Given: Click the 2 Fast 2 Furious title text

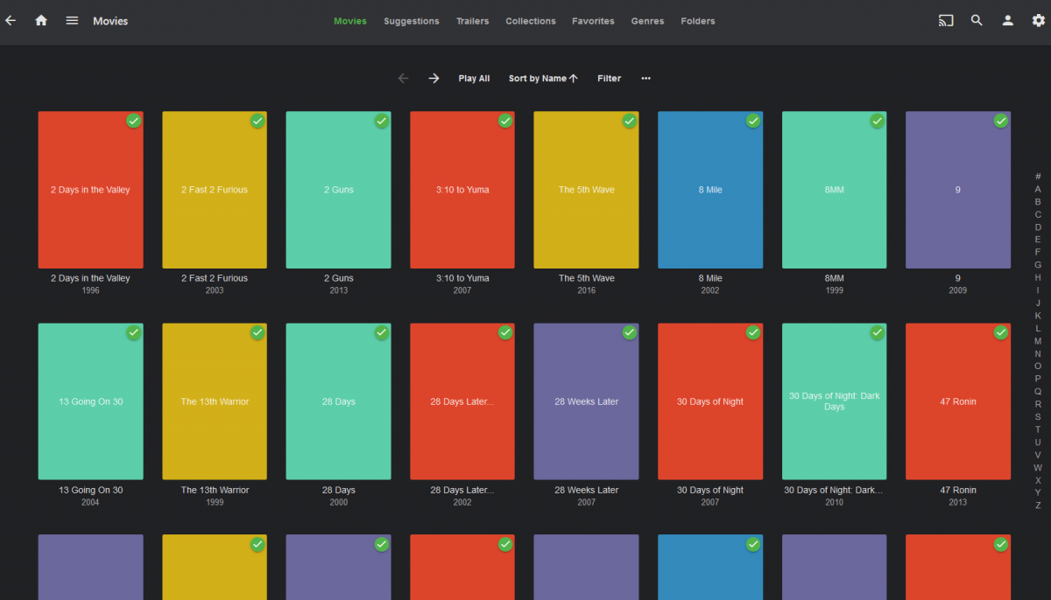Looking at the screenshot, I should pos(215,278).
